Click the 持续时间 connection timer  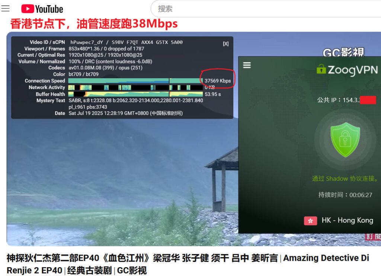tap(345, 195)
